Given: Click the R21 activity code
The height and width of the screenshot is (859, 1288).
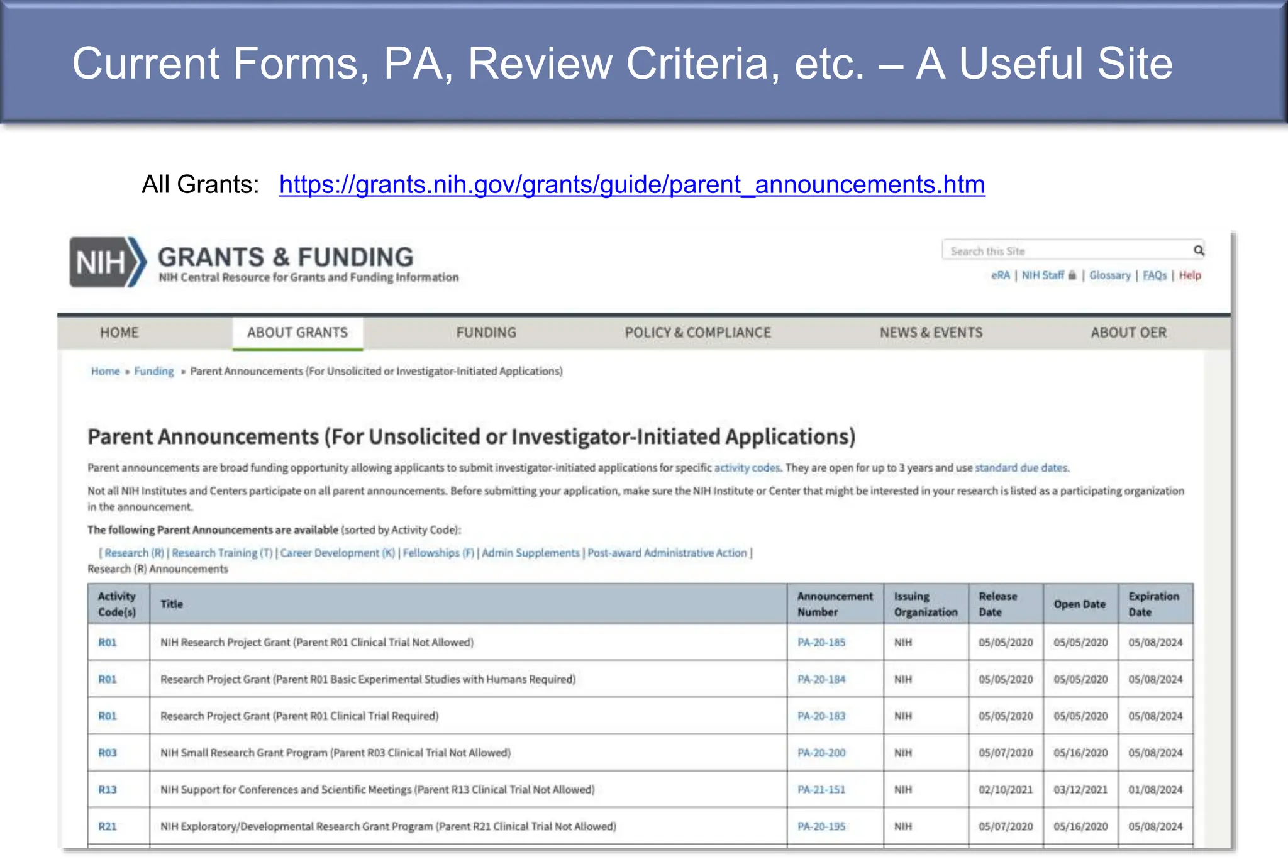Looking at the screenshot, I should coord(108,826).
